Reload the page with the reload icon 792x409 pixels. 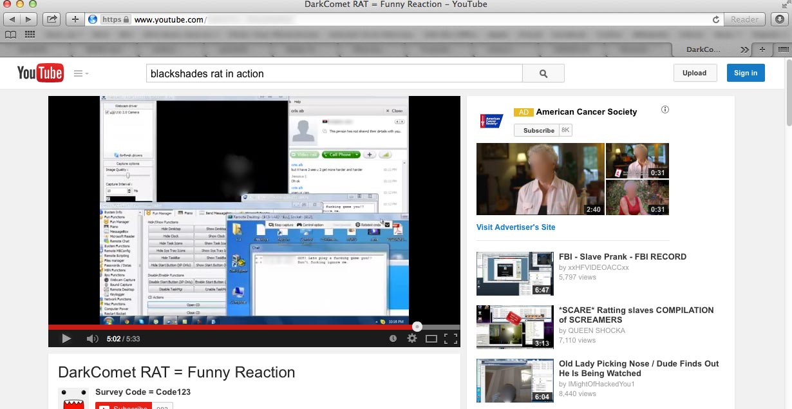tap(715, 20)
